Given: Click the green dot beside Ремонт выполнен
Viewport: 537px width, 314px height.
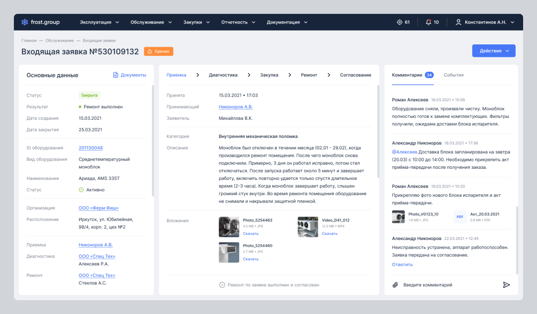Looking at the screenshot, I should (x=80, y=107).
